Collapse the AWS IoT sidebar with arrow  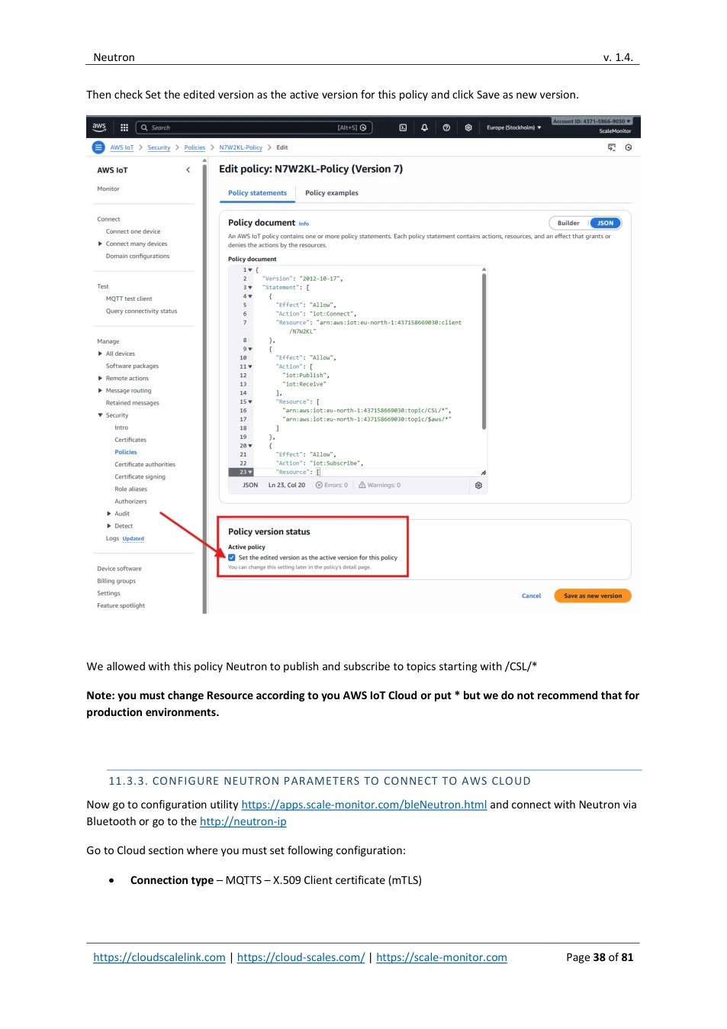pyautogui.click(x=188, y=170)
